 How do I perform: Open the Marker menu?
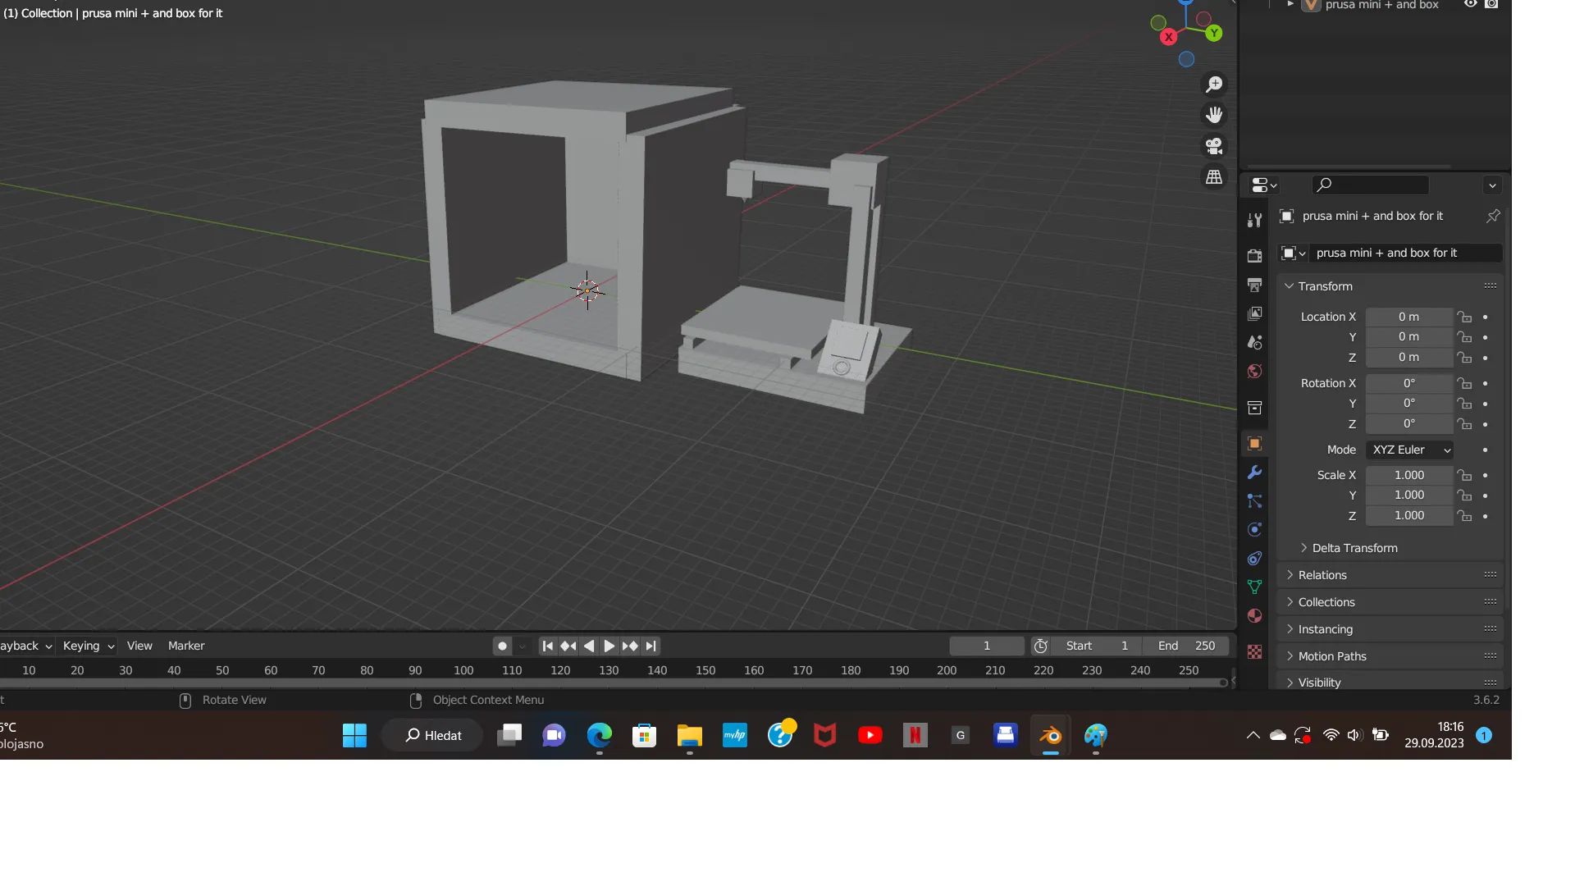(185, 646)
